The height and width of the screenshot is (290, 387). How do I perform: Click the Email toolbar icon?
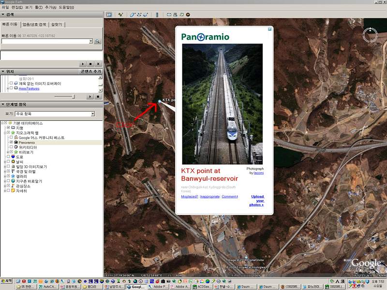tap(169, 14)
